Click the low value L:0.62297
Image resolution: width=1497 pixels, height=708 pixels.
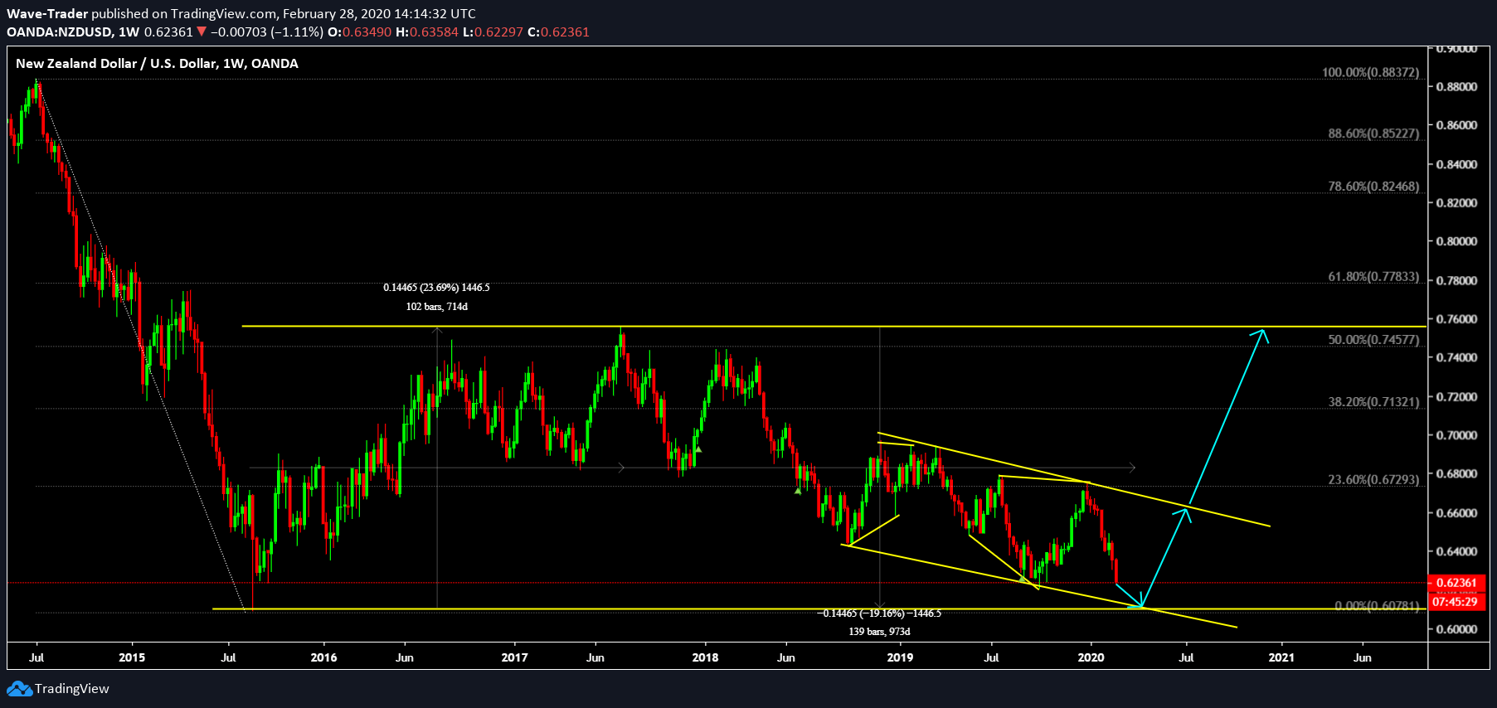pos(493,32)
